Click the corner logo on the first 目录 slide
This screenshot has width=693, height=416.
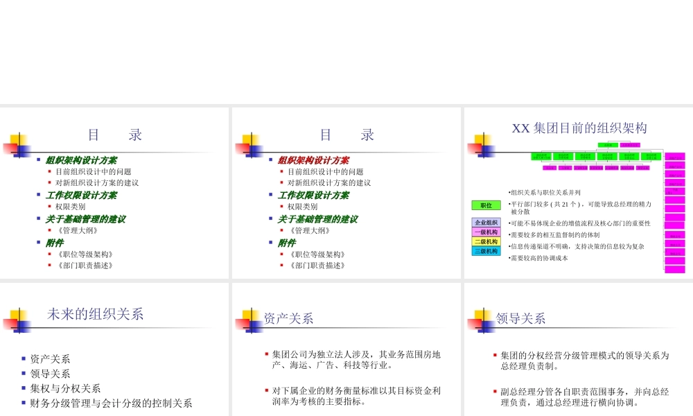click(x=19, y=147)
